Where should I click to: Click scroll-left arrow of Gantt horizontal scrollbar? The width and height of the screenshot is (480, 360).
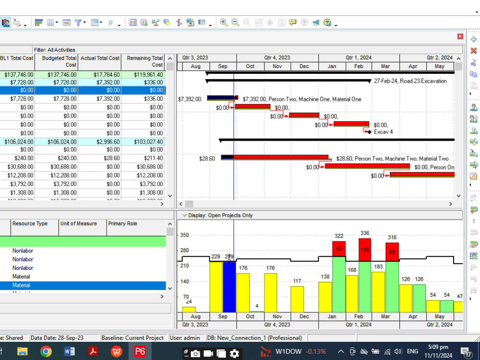180,204
